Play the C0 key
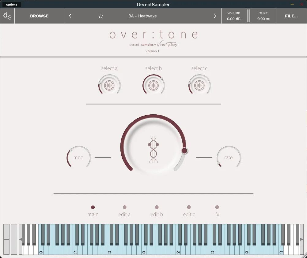The height and width of the screenshot is (258, 307). (x=41, y=250)
